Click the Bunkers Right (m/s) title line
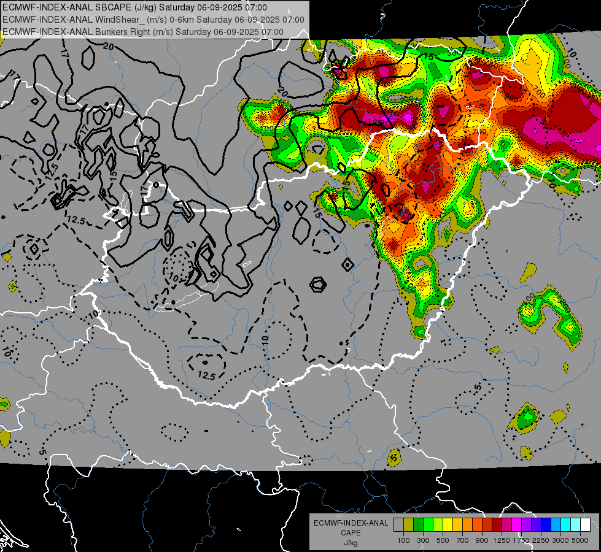 coord(143,32)
